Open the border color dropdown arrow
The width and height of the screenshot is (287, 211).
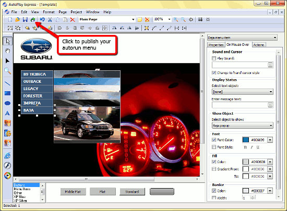pos(270,191)
